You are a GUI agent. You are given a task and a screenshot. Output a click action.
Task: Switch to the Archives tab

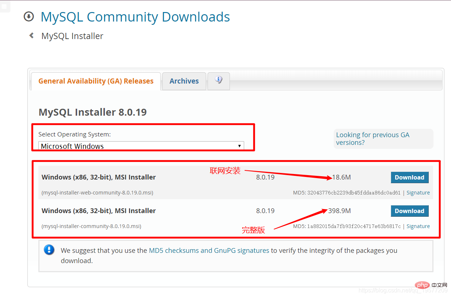pyautogui.click(x=184, y=81)
